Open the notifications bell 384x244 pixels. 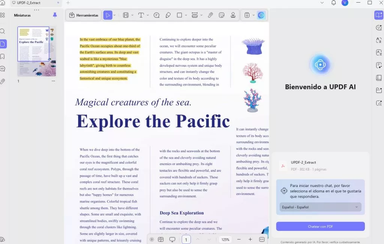333,3
